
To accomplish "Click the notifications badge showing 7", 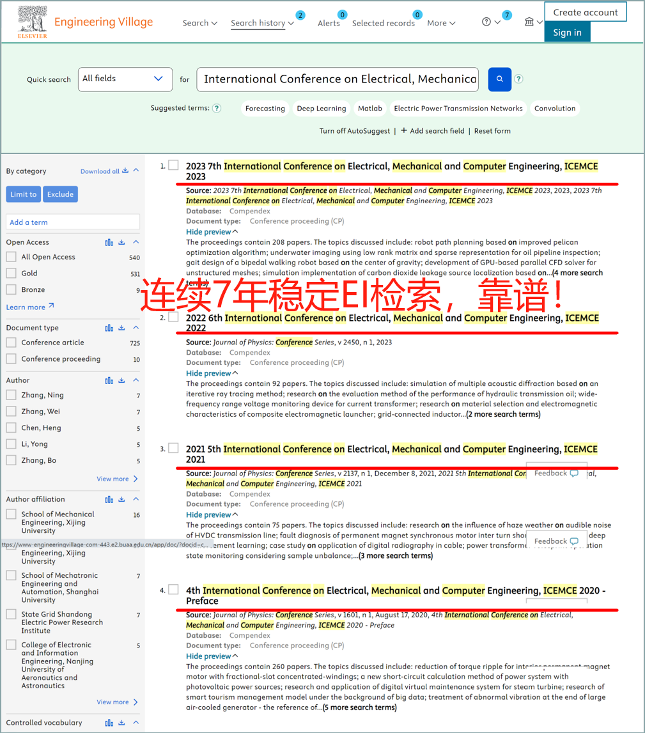I will pos(506,15).
